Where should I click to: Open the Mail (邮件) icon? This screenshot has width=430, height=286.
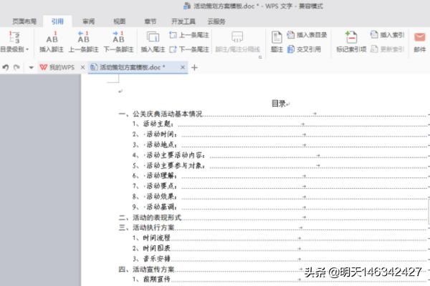point(420,41)
